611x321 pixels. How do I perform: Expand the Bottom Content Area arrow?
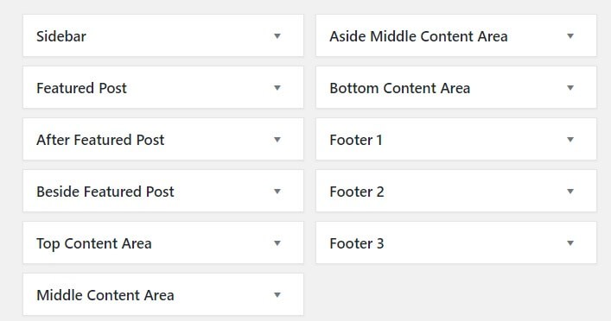pos(570,88)
